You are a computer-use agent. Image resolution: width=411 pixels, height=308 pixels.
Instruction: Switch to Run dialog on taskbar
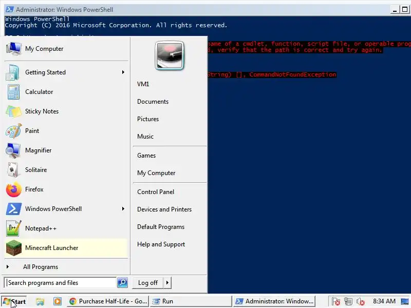click(x=191, y=301)
